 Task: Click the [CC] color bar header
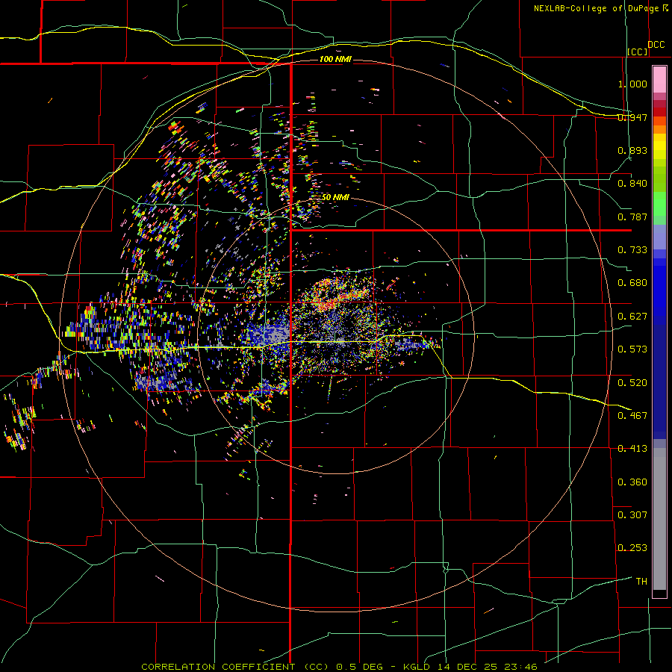pos(638,52)
